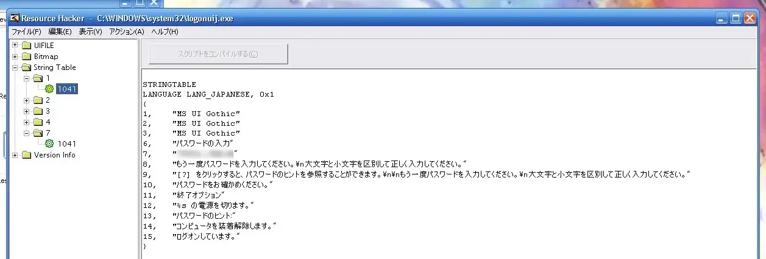Open the ファイル(F) menu

tap(26, 32)
